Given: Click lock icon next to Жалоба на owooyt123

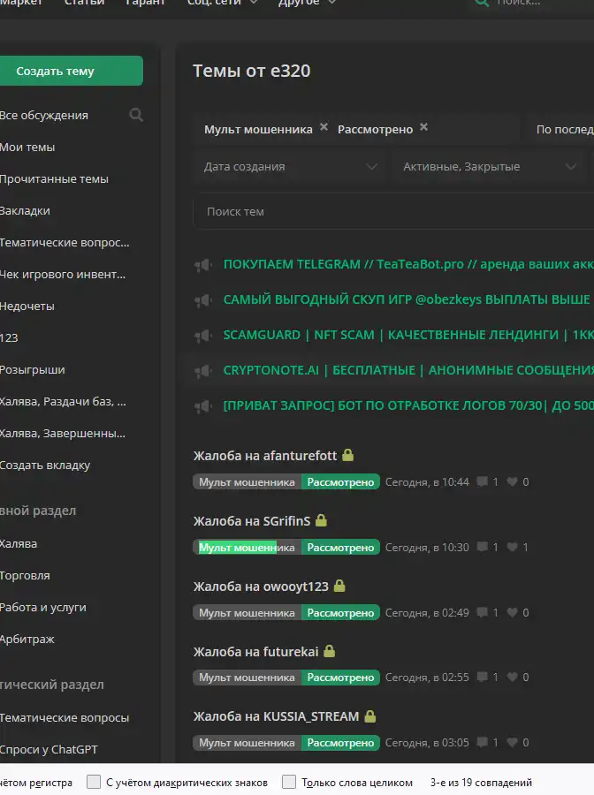Looking at the screenshot, I should pyautogui.click(x=339, y=586).
